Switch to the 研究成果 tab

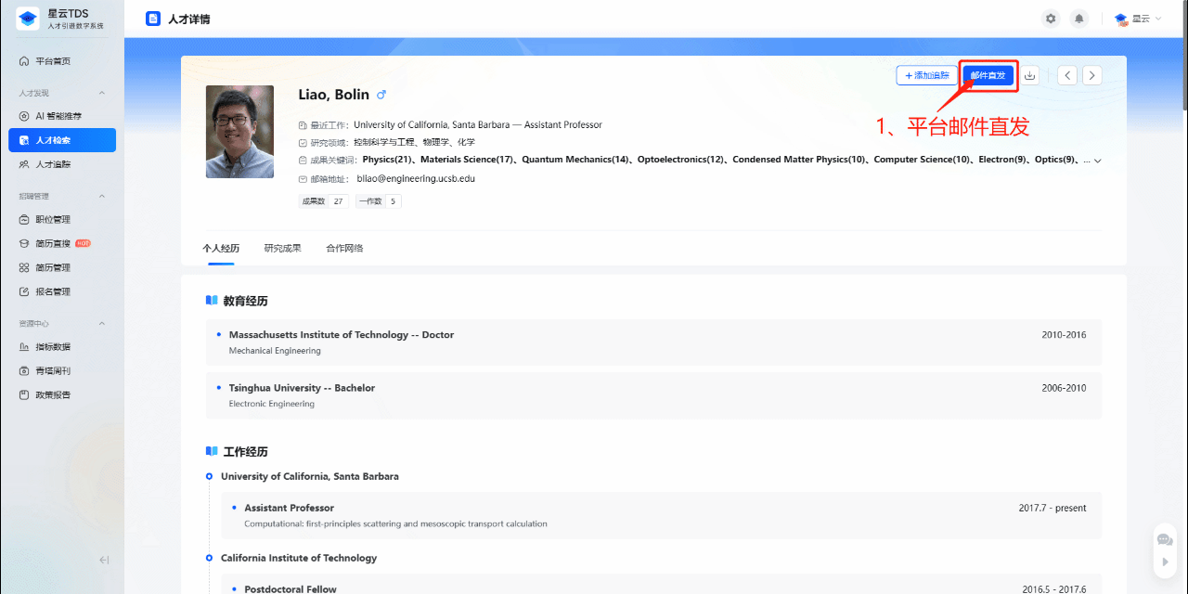[x=282, y=249]
